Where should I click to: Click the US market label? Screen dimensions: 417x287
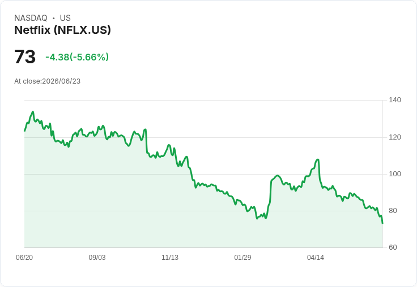pyautogui.click(x=65, y=18)
